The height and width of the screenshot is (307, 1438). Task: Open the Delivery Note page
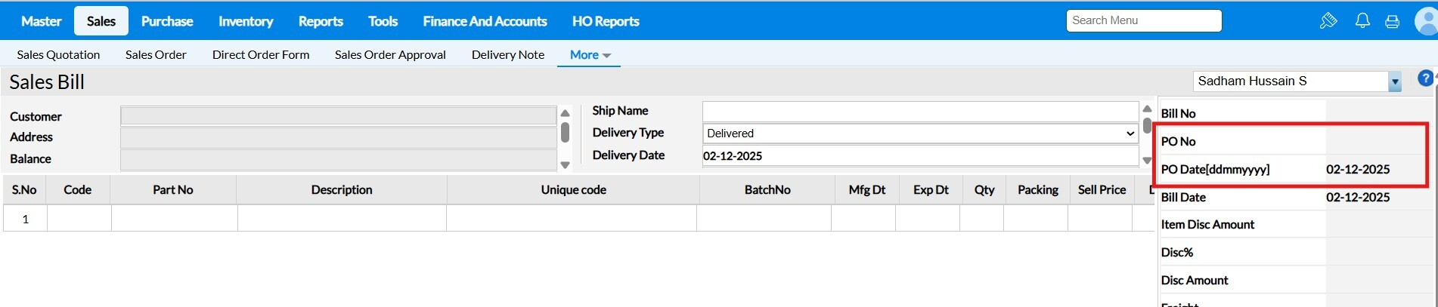[508, 55]
